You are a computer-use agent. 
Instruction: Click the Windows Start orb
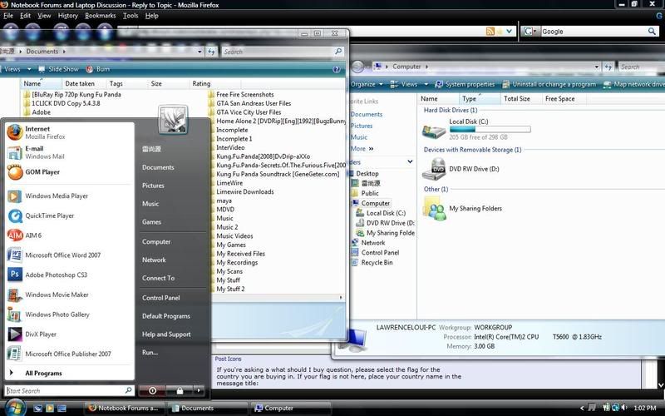(15, 408)
